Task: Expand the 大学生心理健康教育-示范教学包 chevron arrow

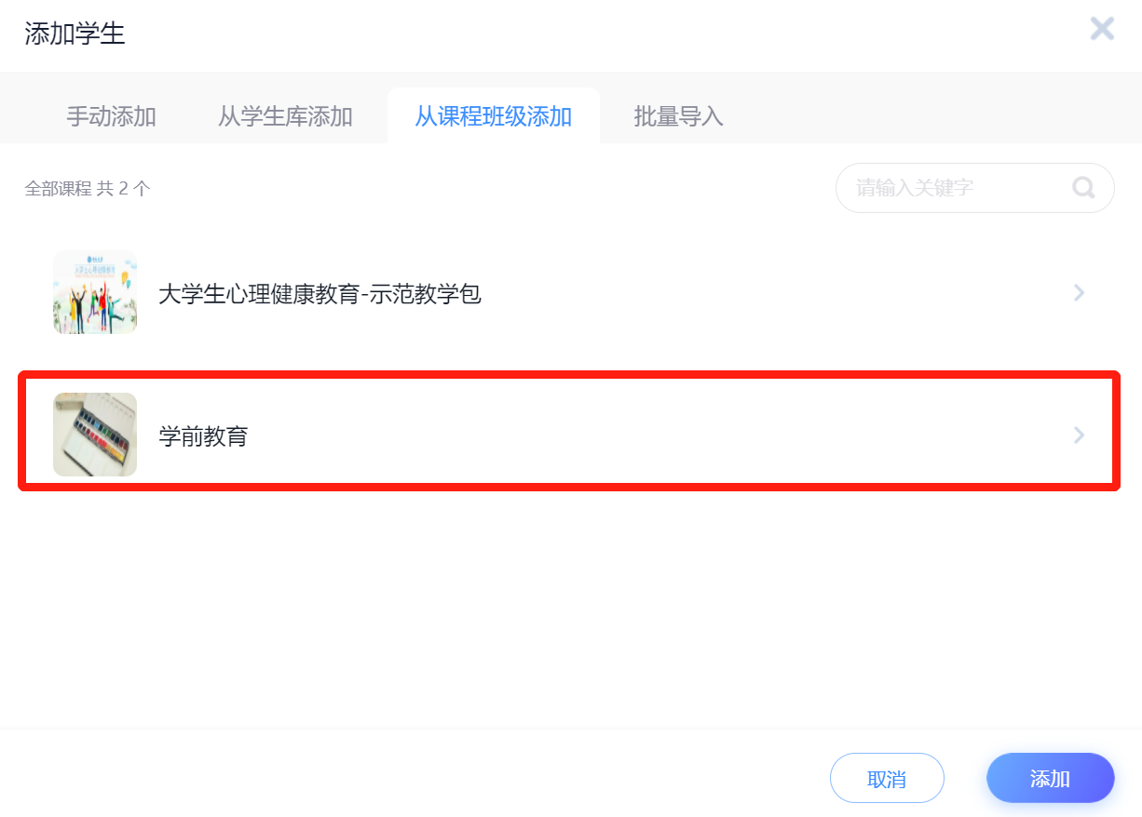Action: (x=1080, y=293)
